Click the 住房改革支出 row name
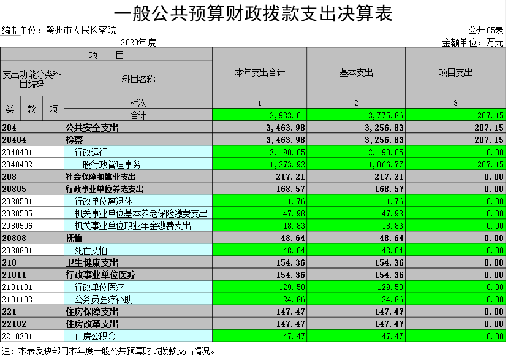 click(92, 324)
